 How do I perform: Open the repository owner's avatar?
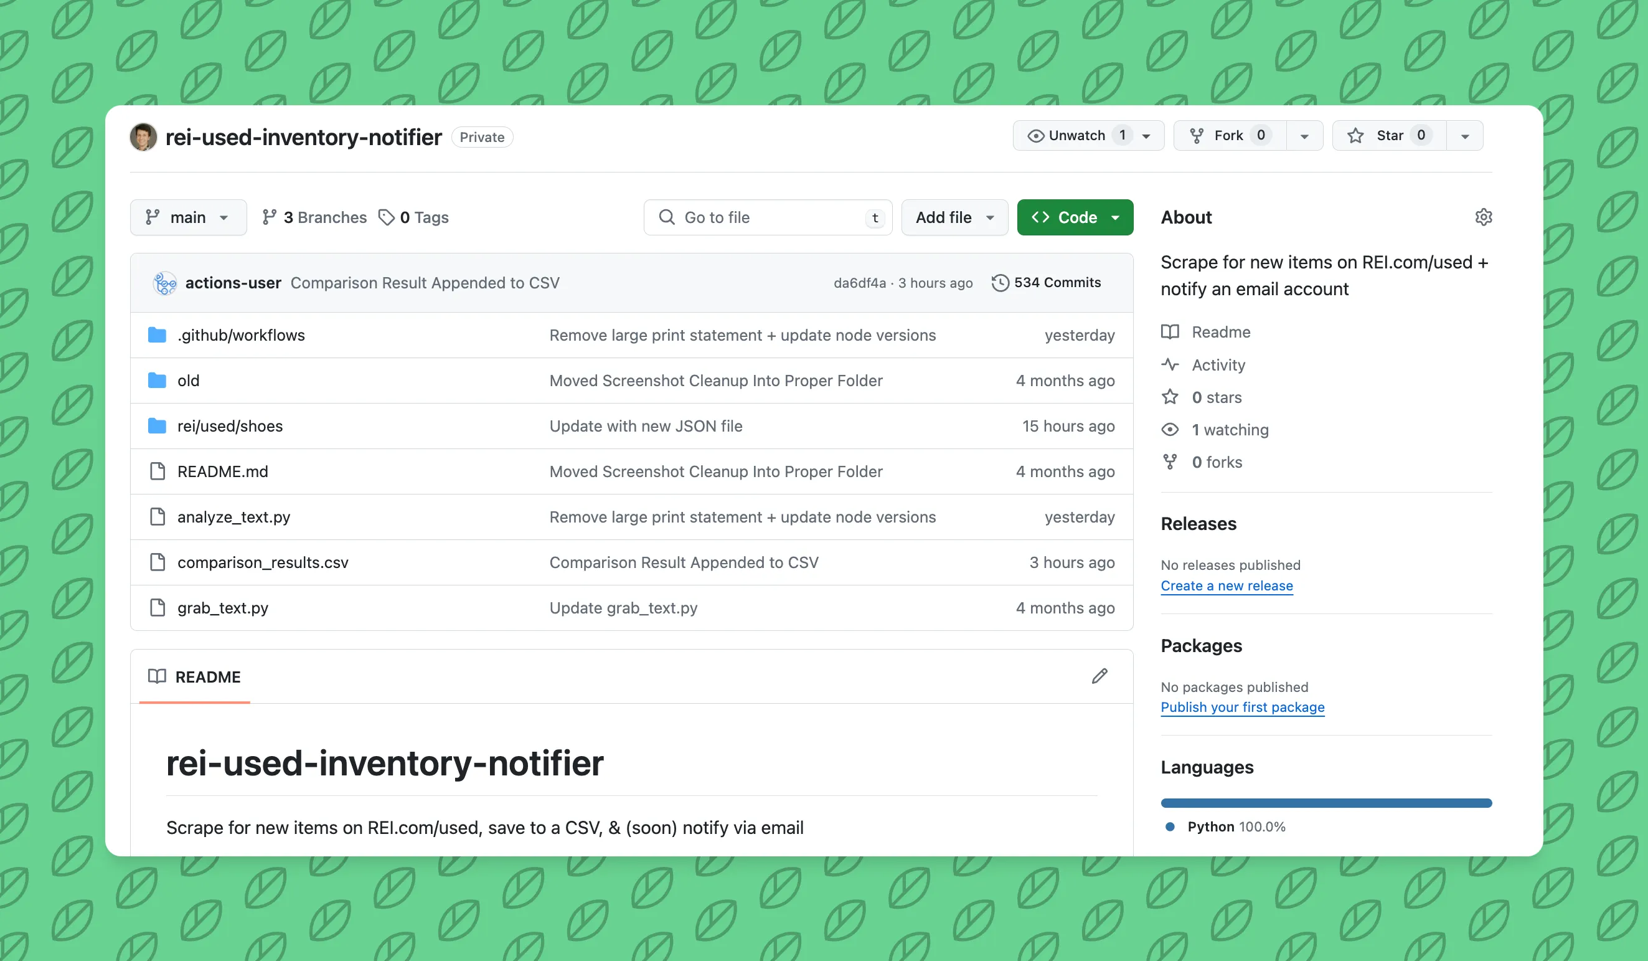(x=143, y=137)
